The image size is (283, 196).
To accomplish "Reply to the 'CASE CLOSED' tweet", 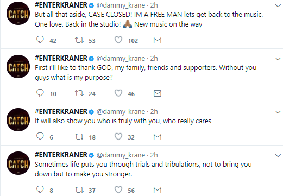I will 40,40.
